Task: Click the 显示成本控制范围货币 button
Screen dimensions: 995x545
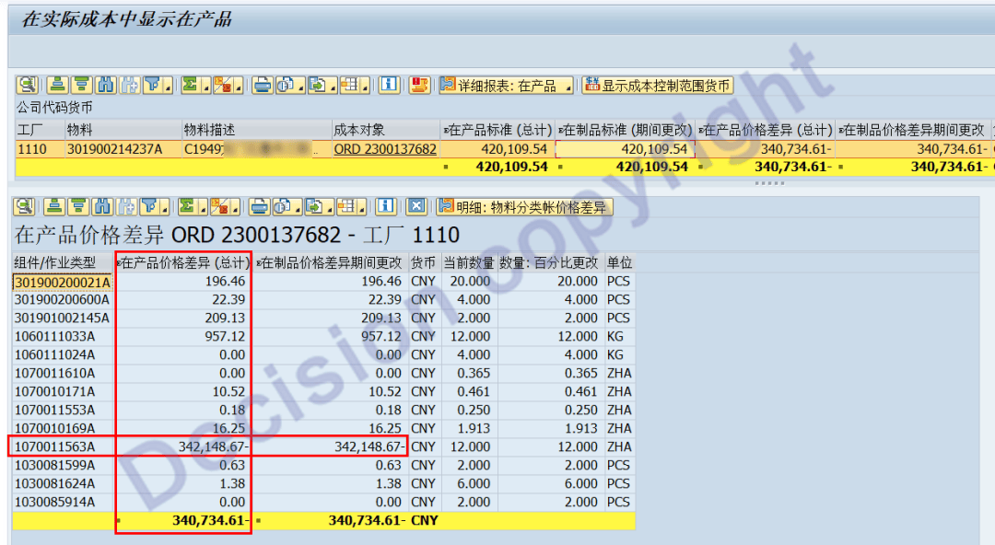Action: click(657, 86)
